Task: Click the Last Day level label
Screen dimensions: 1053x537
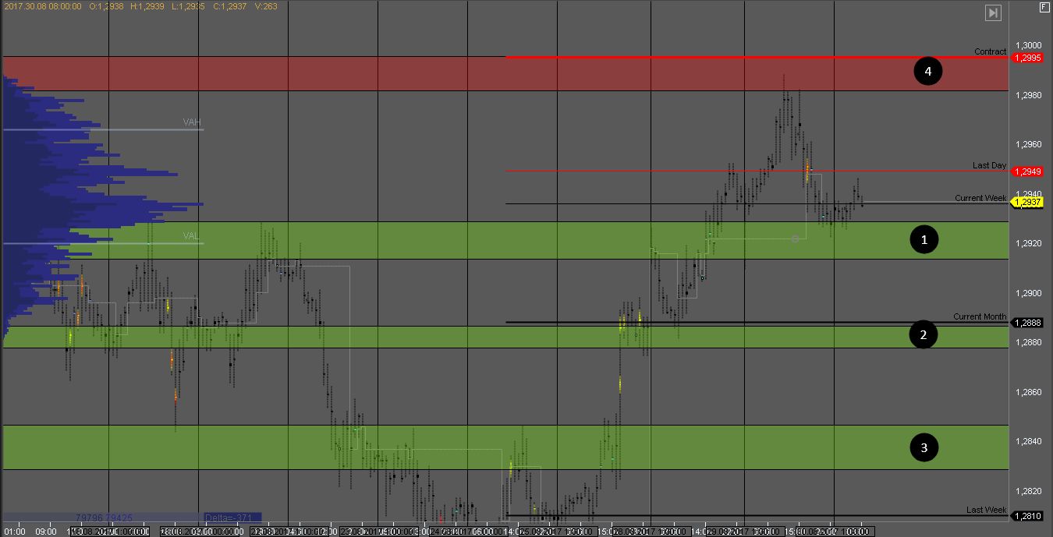Action: (x=989, y=165)
